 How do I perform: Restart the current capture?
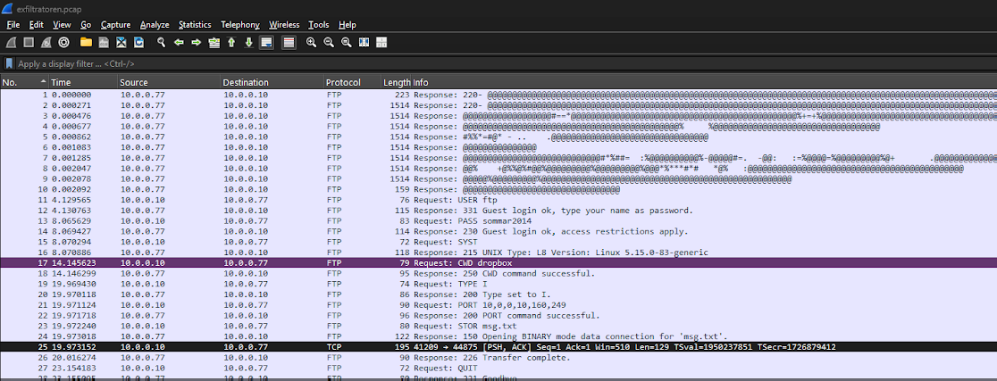(x=46, y=43)
